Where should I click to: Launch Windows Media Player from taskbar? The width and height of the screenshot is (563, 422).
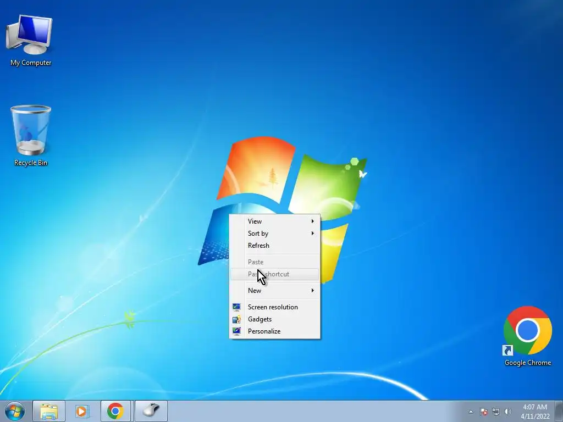click(81, 411)
